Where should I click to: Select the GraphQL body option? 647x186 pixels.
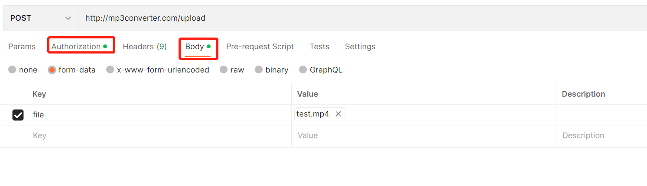tap(303, 70)
